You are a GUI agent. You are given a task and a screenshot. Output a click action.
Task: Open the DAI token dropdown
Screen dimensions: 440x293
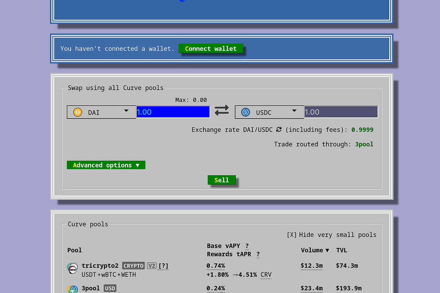coord(101,112)
